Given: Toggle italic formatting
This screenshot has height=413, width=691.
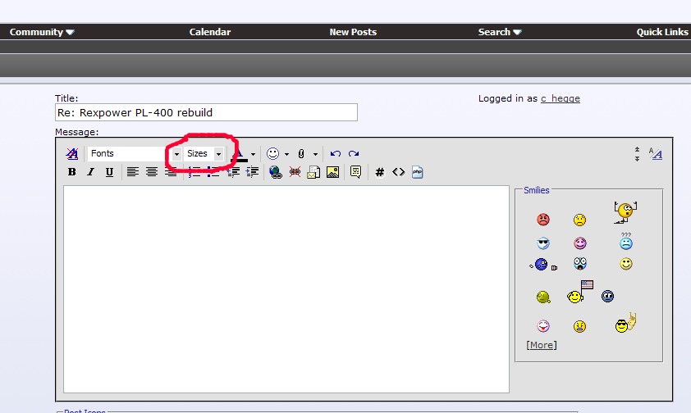Looking at the screenshot, I should (90, 172).
